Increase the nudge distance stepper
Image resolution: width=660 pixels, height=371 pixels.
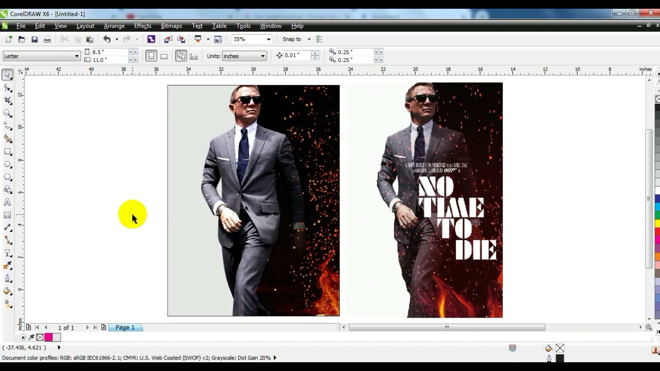tap(315, 53)
